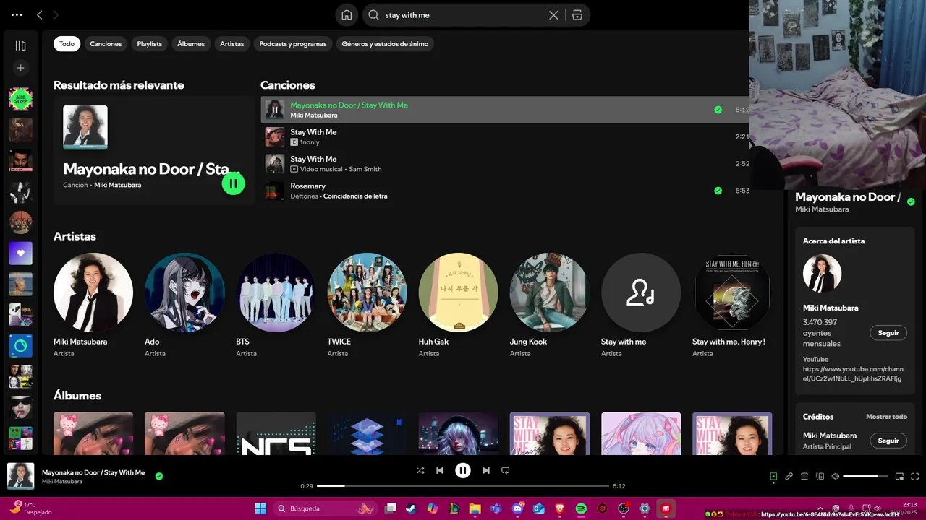The image size is (926, 520).
Task: Open the three-dots app menu
Action: [x=17, y=14]
